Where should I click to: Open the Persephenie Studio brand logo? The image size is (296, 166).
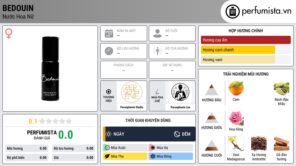tap(132, 92)
